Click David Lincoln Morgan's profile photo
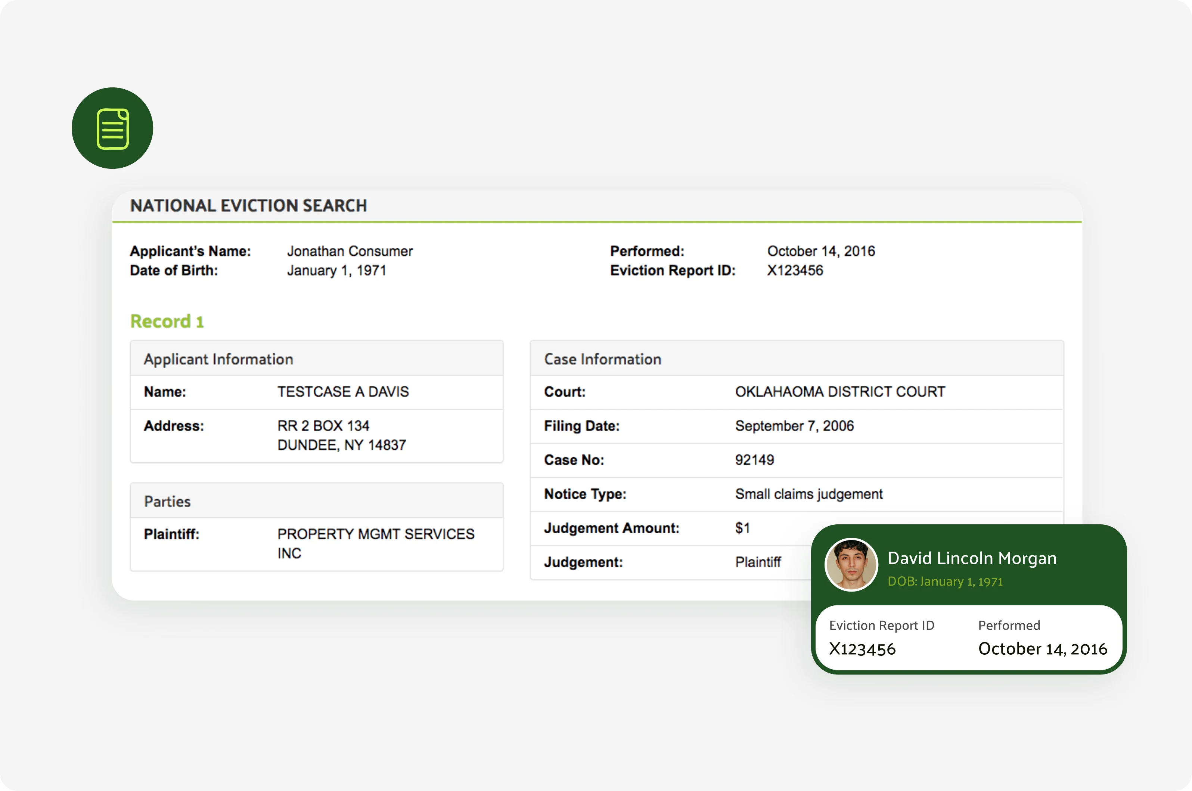 tap(851, 565)
